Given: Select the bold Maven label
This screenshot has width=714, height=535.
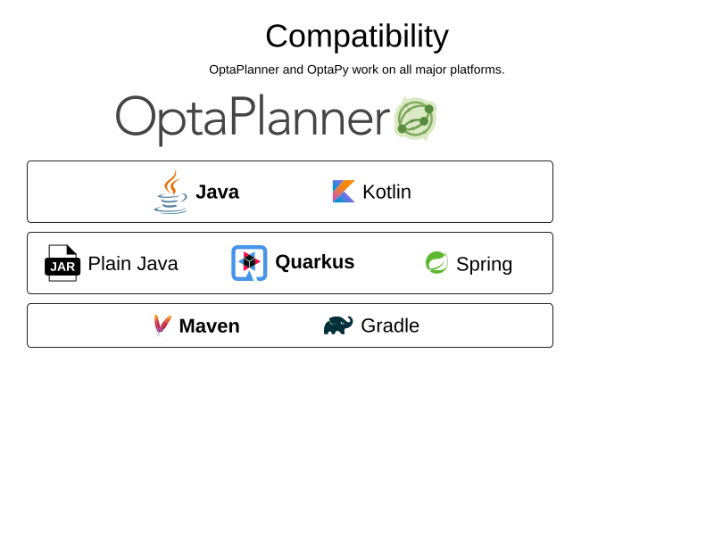Looking at the screenshot, I should pos(210,326).
